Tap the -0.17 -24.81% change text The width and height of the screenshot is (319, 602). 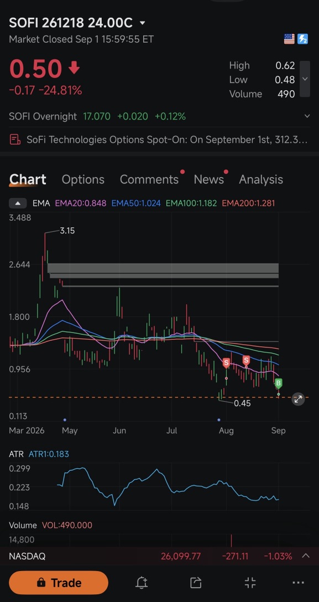45,91
